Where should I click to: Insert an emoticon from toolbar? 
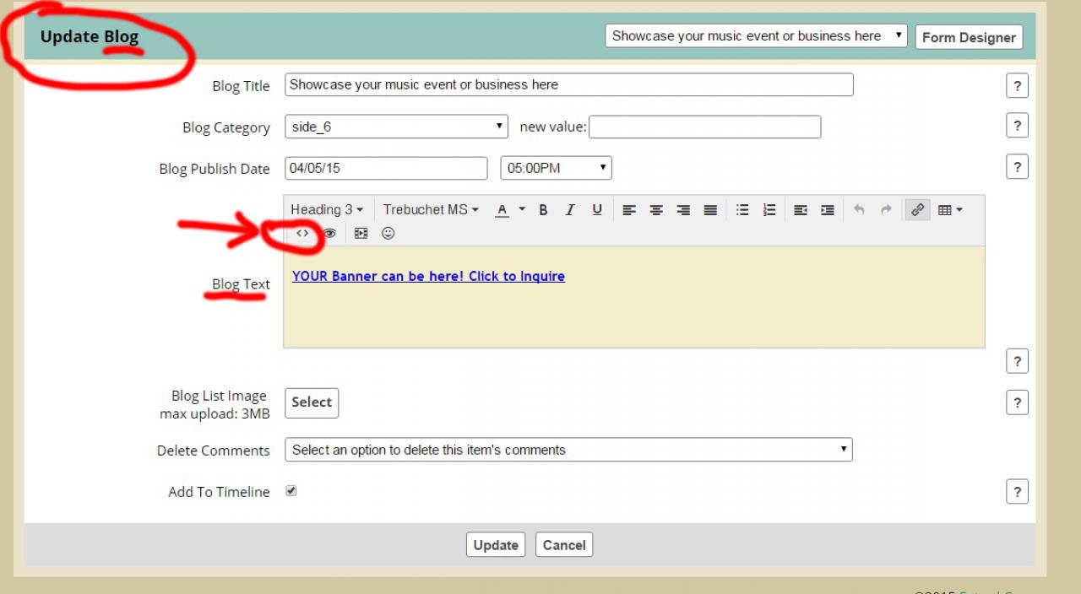[x=388, y=234]
